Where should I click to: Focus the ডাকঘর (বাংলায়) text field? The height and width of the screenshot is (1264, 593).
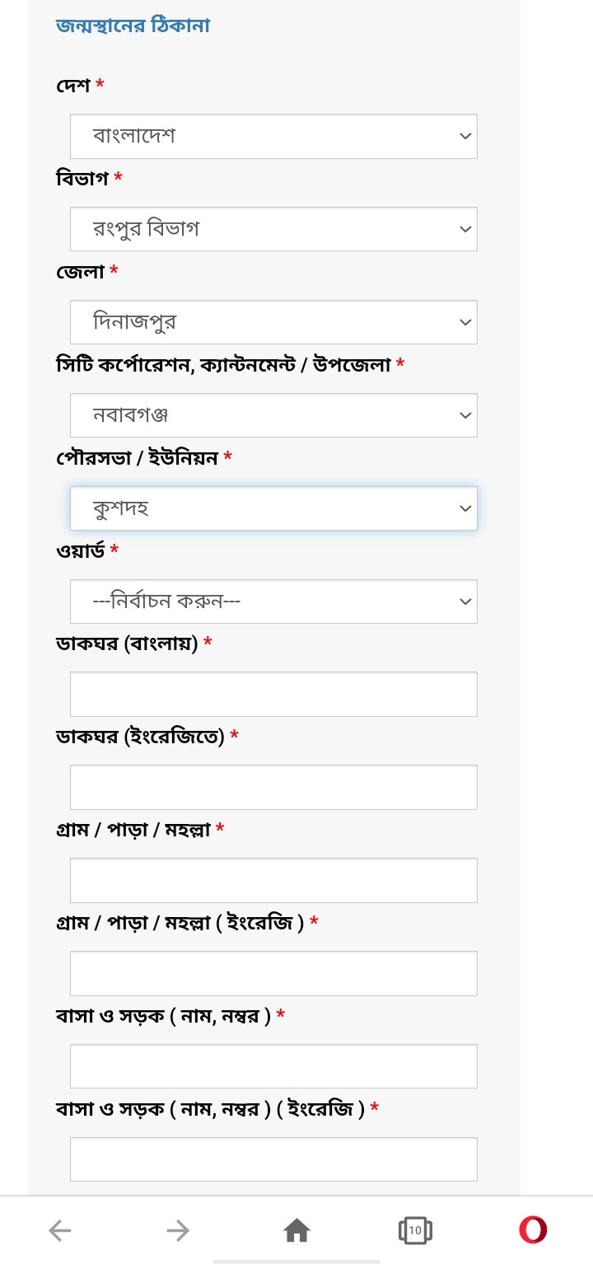pyautogui.click(x=273, y=694)
